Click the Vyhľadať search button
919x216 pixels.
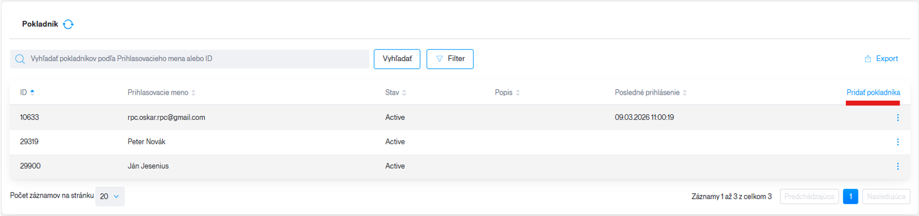pos(397,59)
